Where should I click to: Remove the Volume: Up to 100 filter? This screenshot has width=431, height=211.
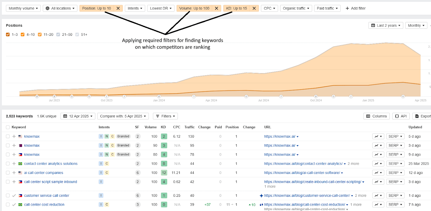pos(216,8)
